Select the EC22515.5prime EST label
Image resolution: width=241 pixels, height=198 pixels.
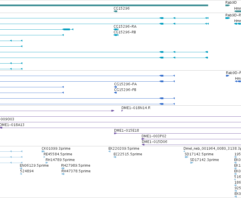coord(128,154)
